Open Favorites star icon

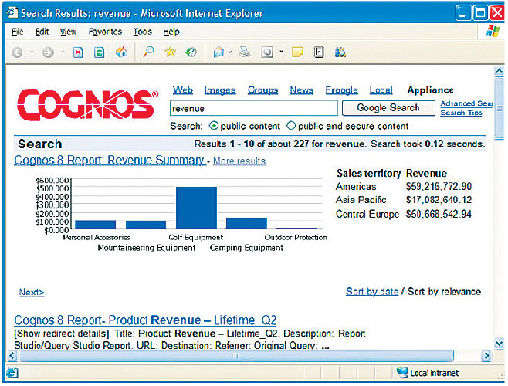point(170,52)
